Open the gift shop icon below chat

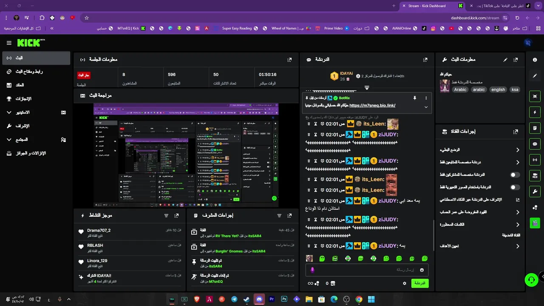[333, 283]
